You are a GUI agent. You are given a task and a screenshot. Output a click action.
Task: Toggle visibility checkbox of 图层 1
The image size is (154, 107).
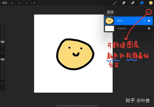[x=149, y=21]
